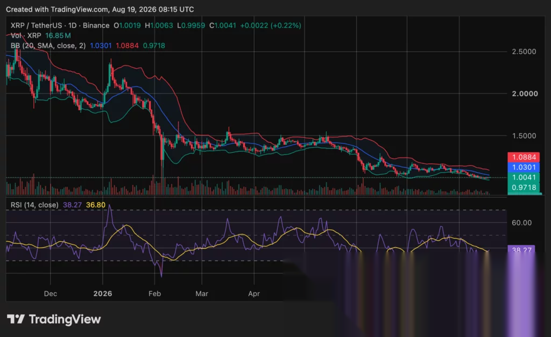
Task: Click the Feb label on time axis
Action: [x=154, y=293]
